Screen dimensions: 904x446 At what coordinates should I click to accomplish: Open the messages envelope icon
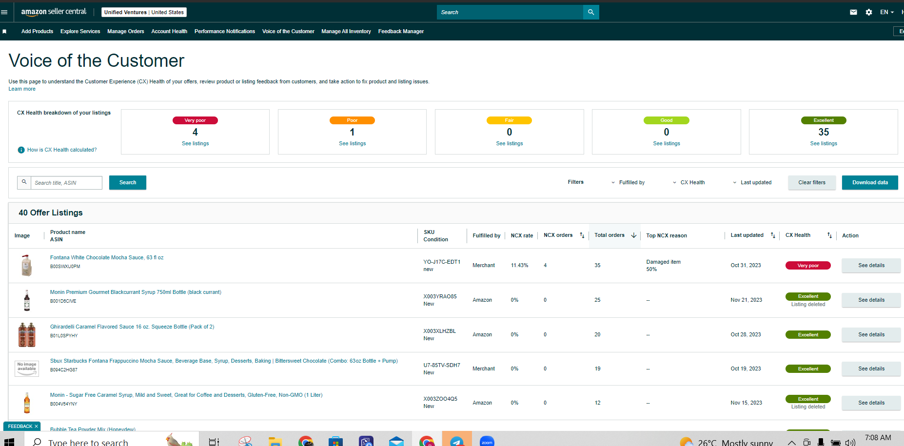853,12
